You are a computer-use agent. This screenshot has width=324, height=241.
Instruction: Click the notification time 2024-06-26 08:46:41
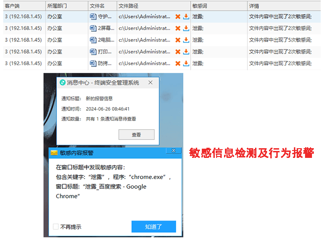108,109
